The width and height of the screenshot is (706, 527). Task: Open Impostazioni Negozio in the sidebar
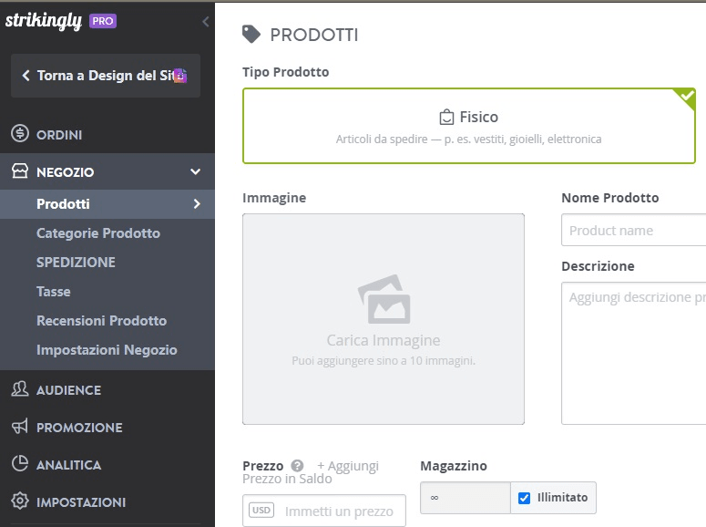(x=107, y=350)
